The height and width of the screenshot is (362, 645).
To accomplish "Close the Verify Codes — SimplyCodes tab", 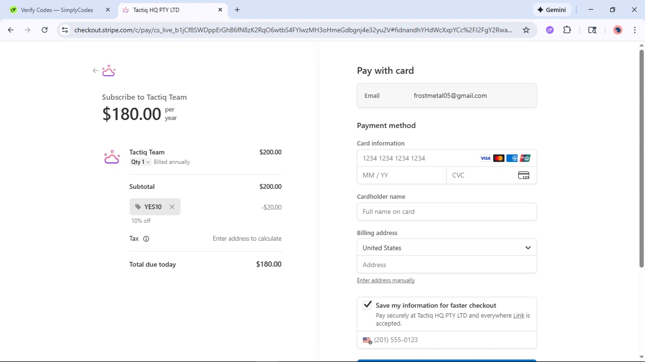I will point(108,10).
